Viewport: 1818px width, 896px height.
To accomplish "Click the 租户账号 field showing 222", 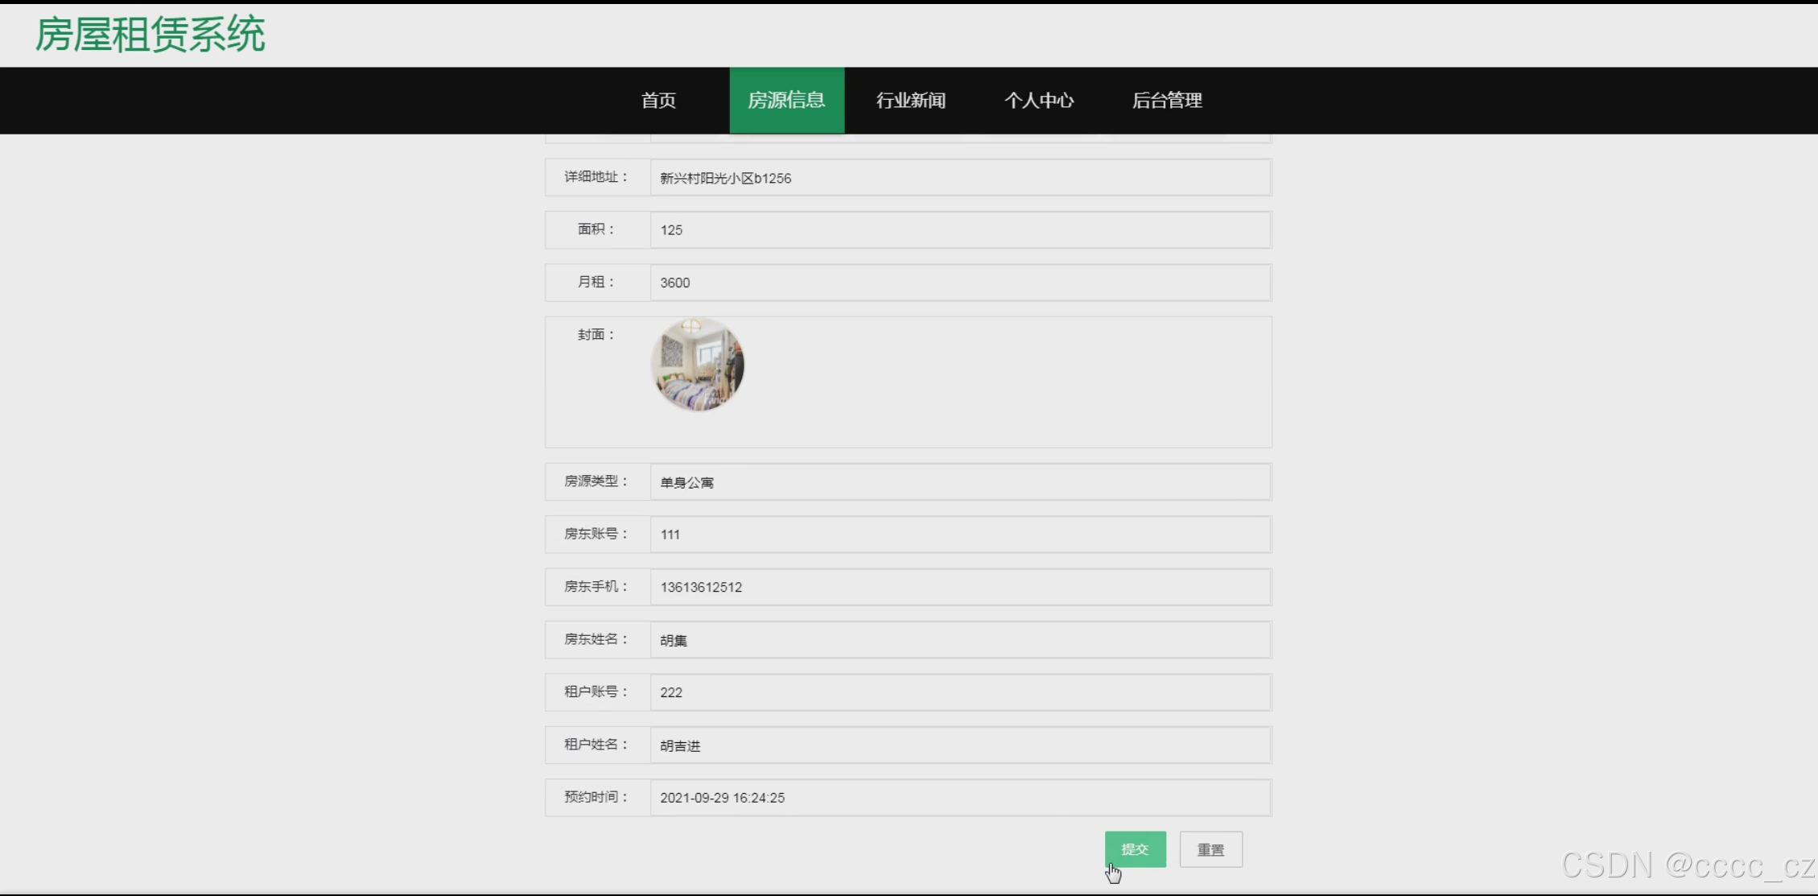I will point(959,692).
